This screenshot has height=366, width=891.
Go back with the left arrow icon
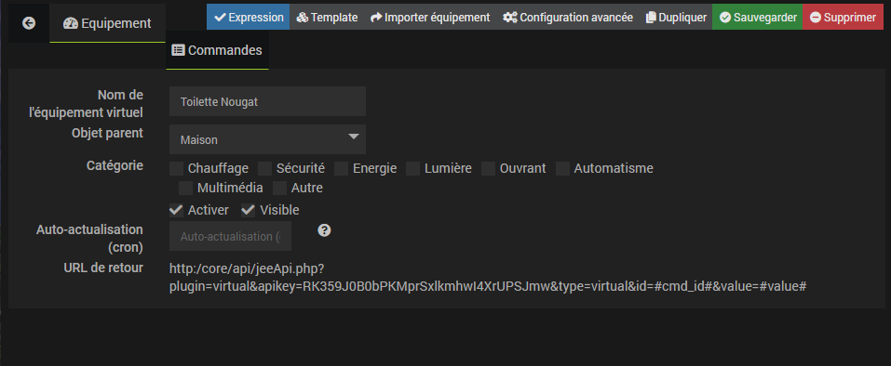pyautogui.click(x=29, y=23)
